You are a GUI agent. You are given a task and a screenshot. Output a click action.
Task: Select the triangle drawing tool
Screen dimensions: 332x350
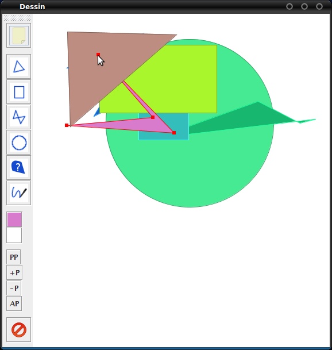(19, 66)
